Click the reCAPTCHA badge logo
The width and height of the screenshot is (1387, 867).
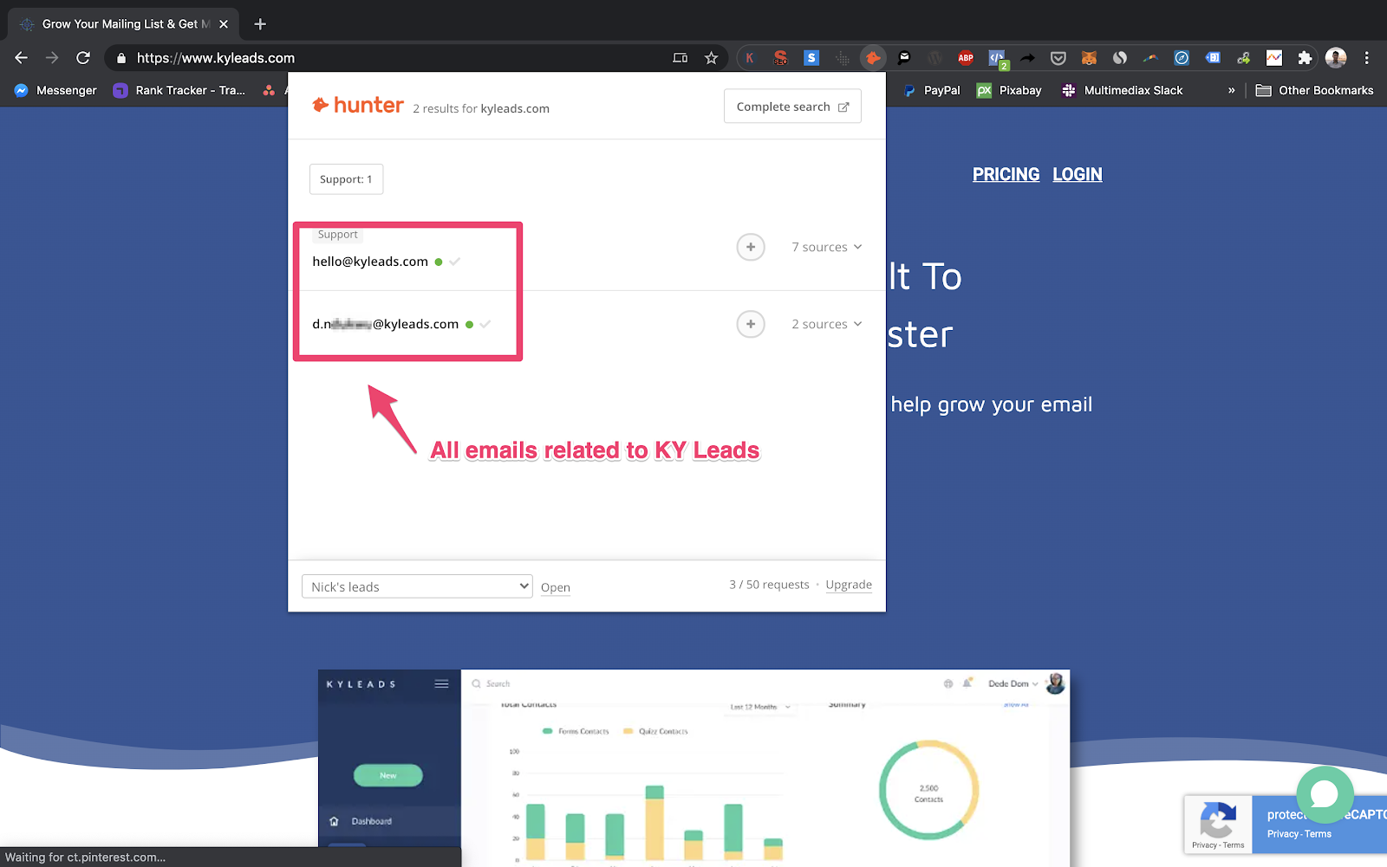pos(1218,819)
